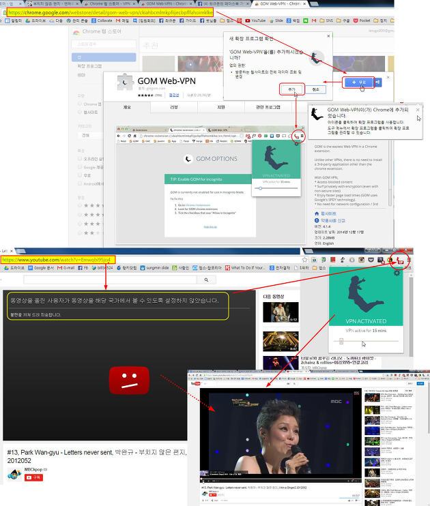Click the GOM phone icon in preview toolbar

point(296,136)
